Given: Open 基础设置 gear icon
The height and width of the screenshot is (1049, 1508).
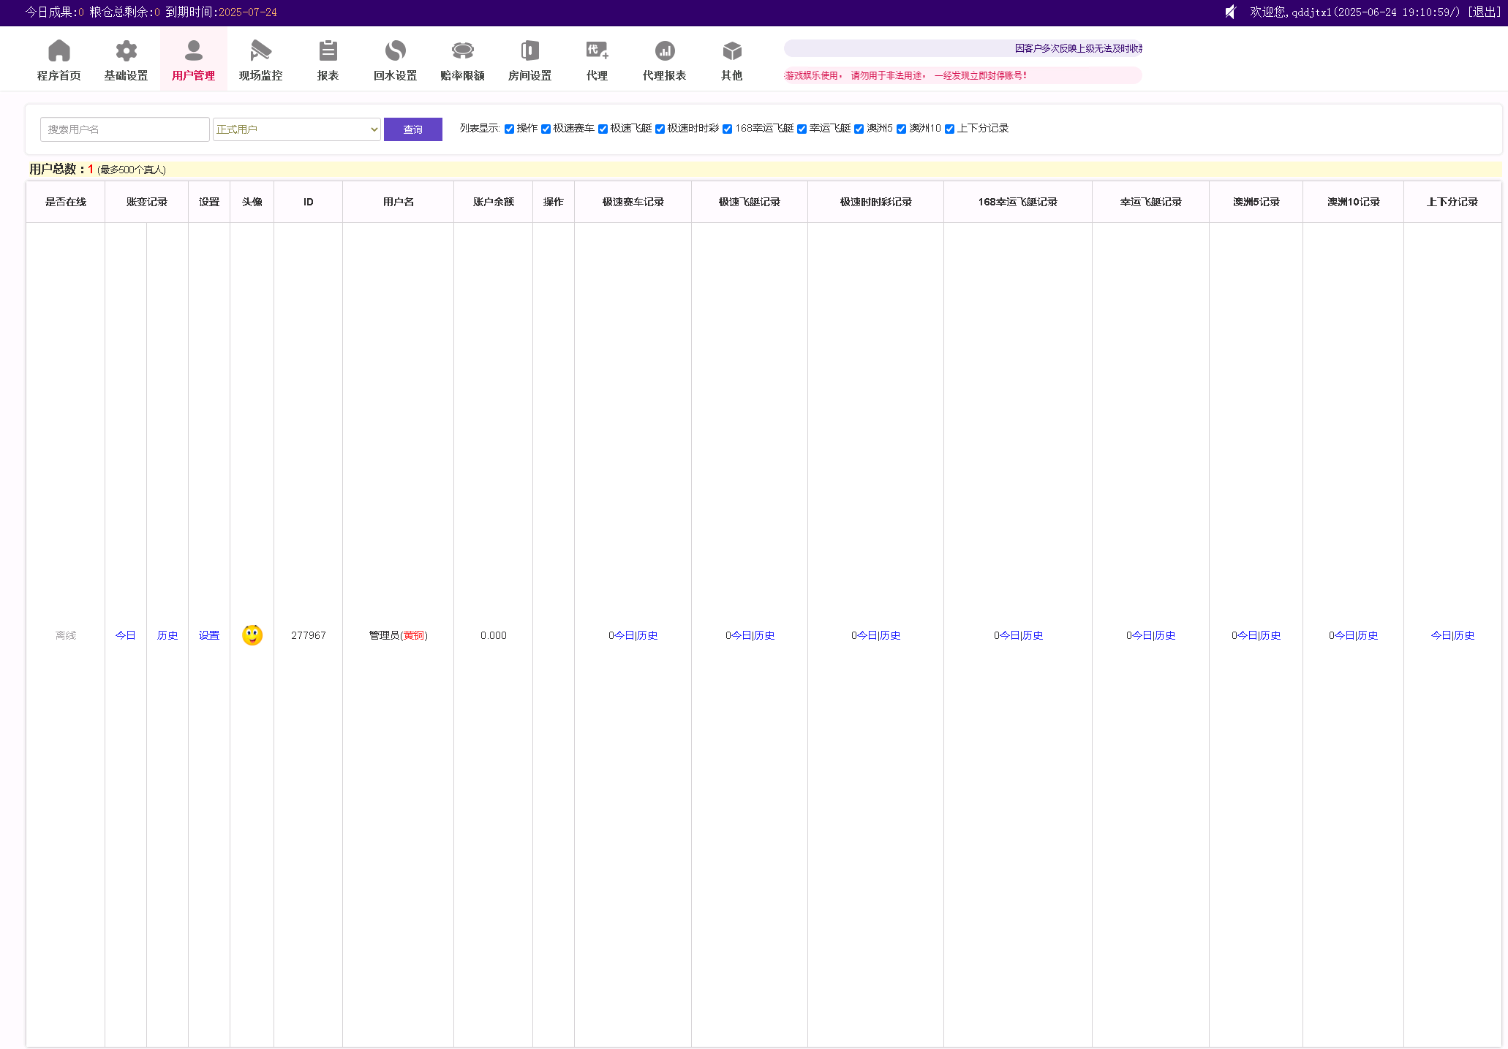Looking at the screenshot, I should coord(126,51).
